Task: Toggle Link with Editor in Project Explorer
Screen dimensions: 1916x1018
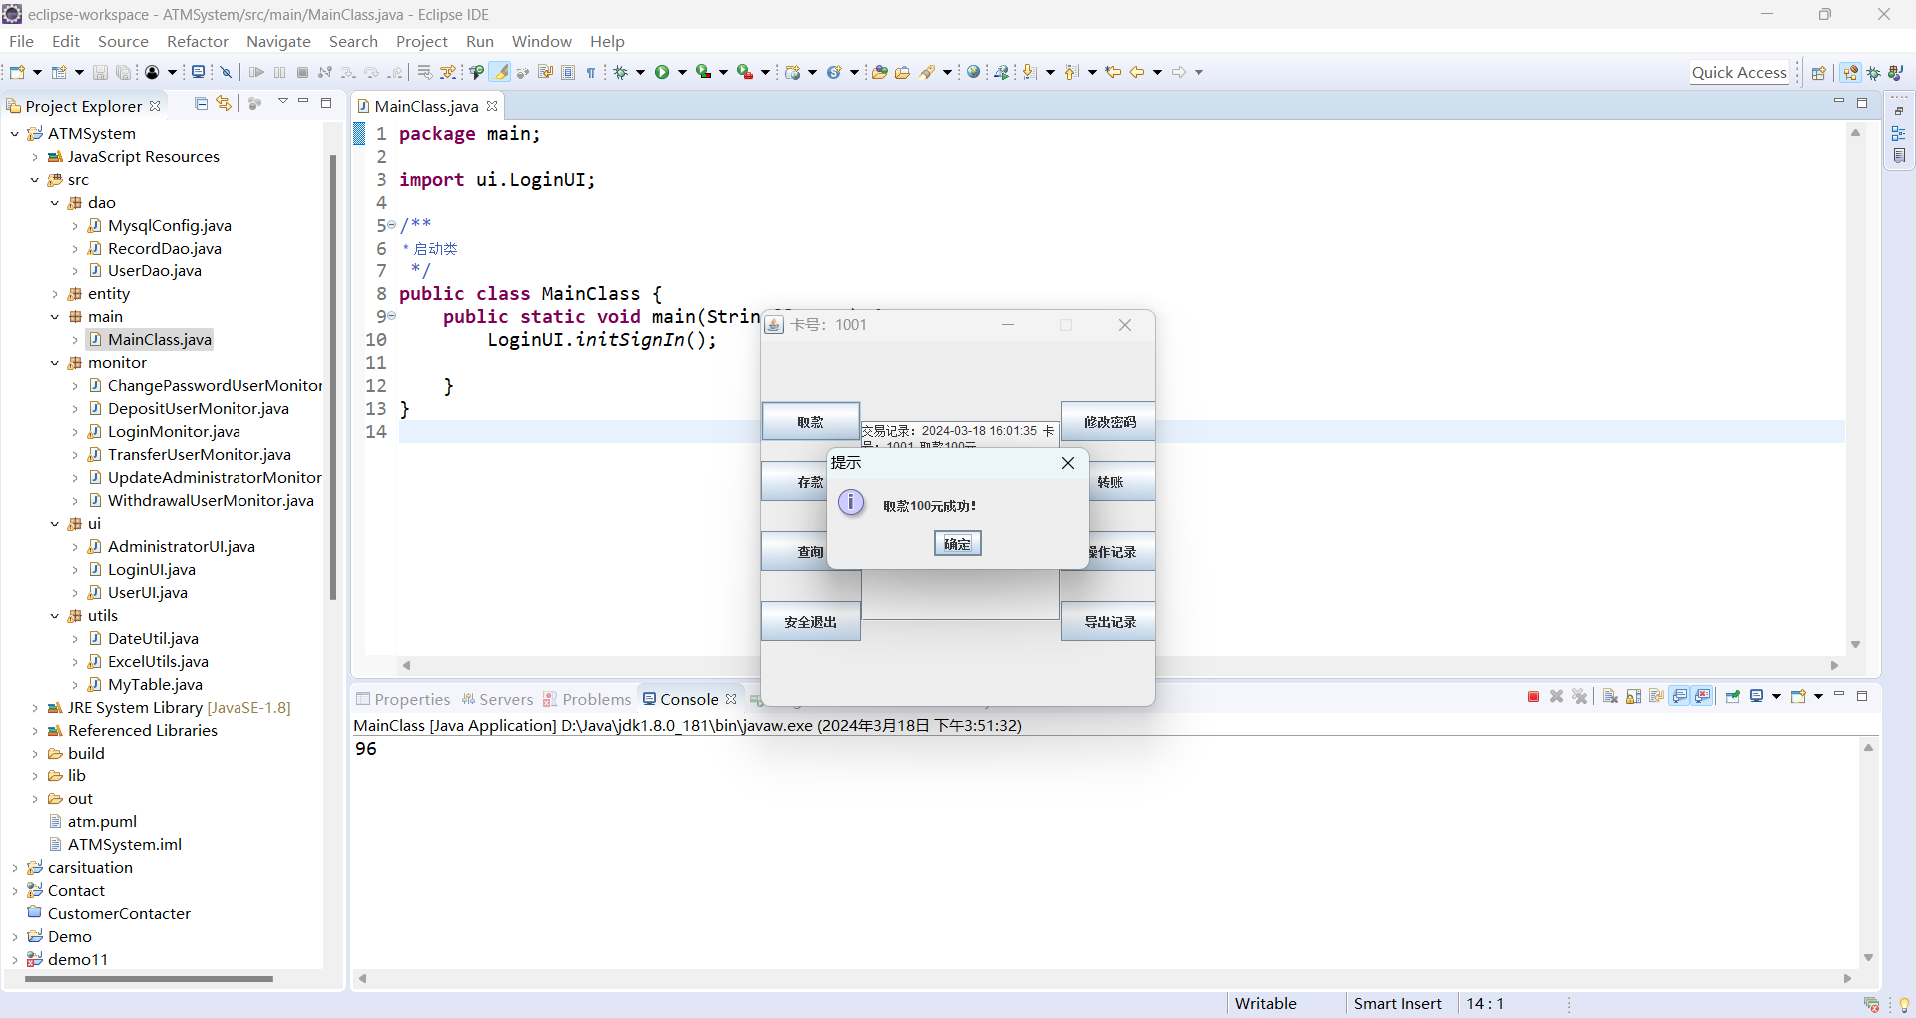Action: click(x=224, y=103)
